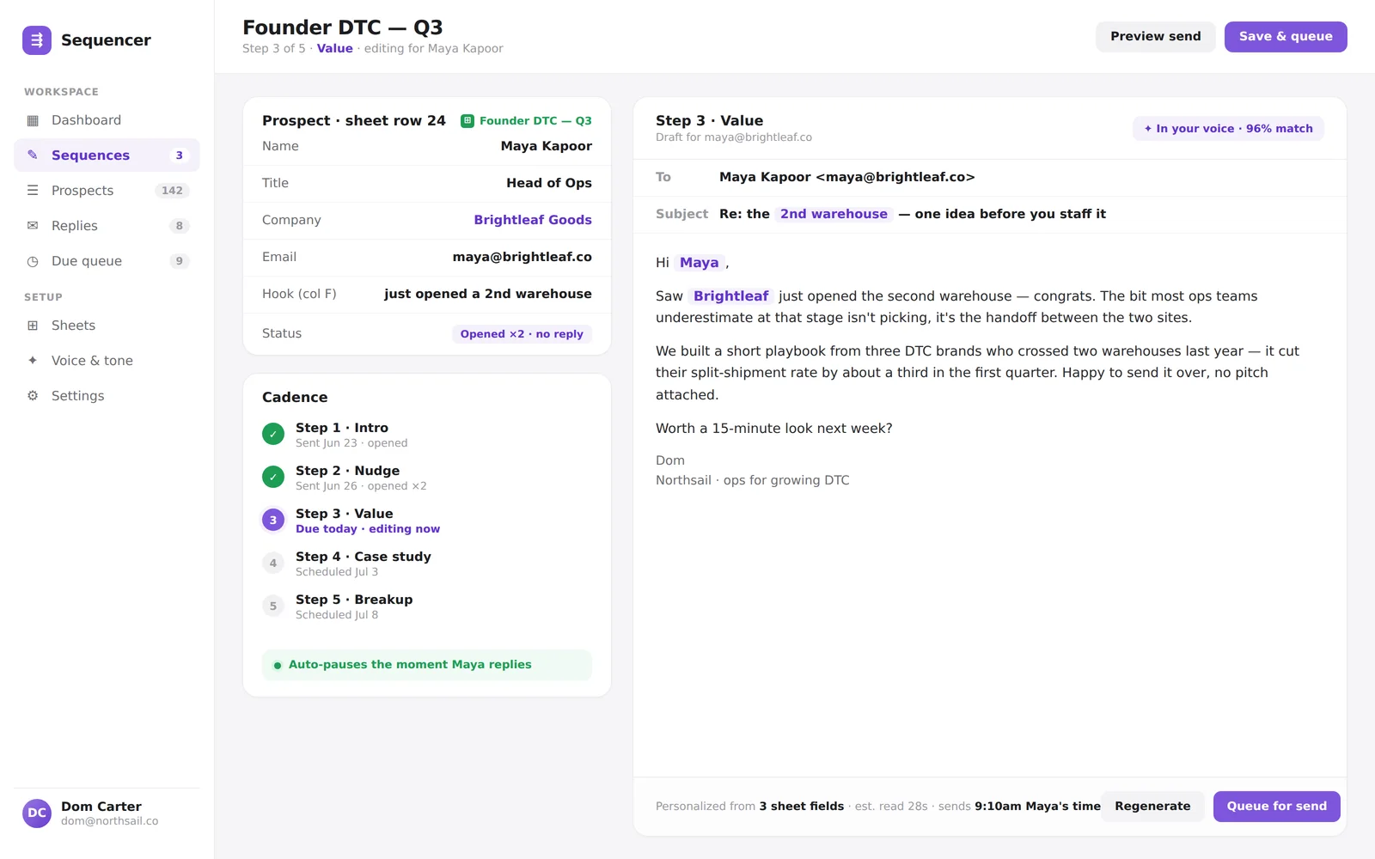Image resolution: width=1375 pixels, height=859 pixels.
Task: Click the To recipient field
Action: [x=989, y=178]
